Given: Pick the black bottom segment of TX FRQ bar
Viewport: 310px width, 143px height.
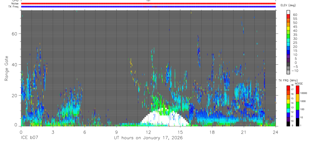Looking at the screenshot, I should (x=288, y=123).
